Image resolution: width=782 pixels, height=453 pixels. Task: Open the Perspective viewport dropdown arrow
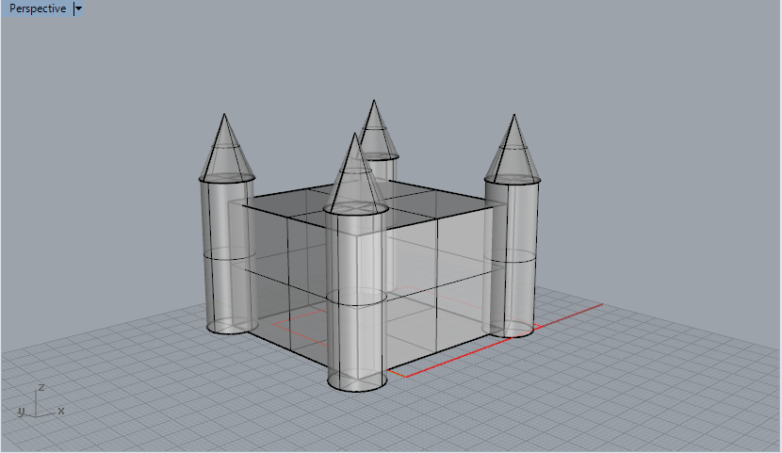78,8
